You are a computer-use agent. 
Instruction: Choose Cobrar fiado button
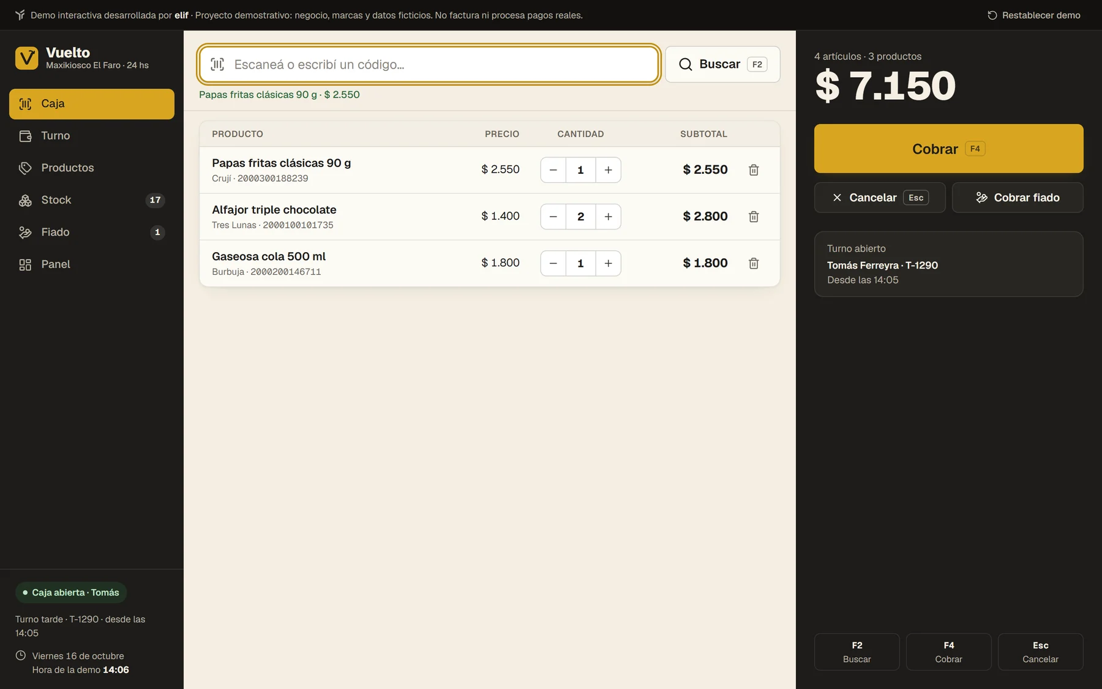[1018, 198]
